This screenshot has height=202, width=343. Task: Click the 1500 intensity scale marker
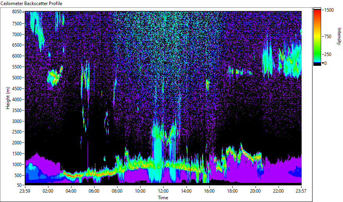point(329,10)
